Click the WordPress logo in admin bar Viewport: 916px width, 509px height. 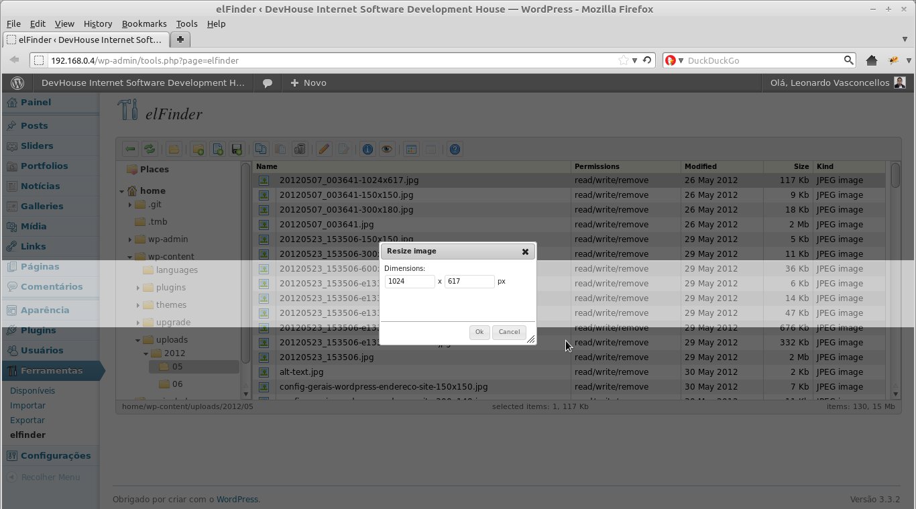click(17, 83)
